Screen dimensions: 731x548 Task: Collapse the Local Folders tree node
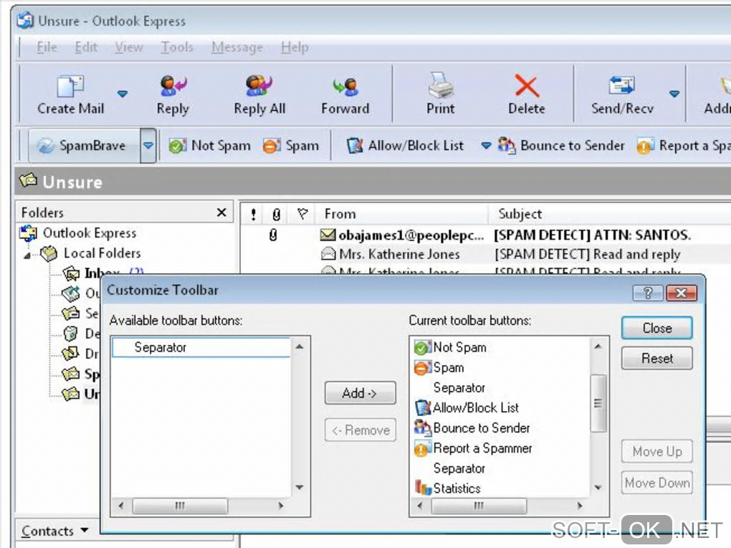tap(27, 255)
